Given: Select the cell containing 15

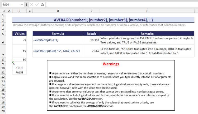Looking at the screenshot, I should (x=20, y=51).
